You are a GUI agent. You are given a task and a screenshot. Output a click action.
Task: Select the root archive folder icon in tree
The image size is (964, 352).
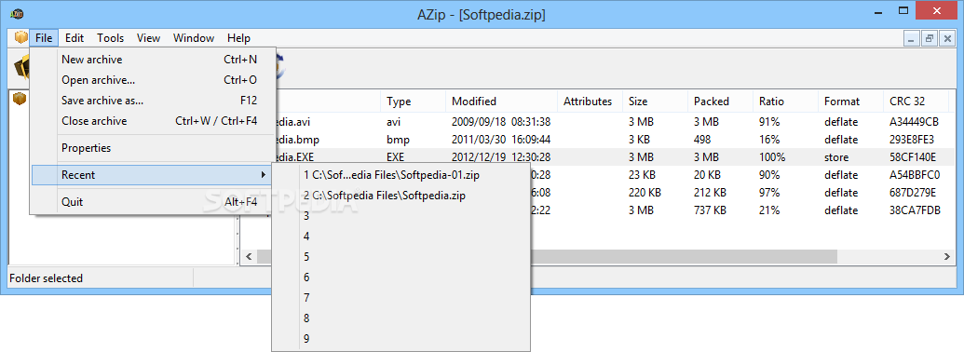tap(20, 99)
